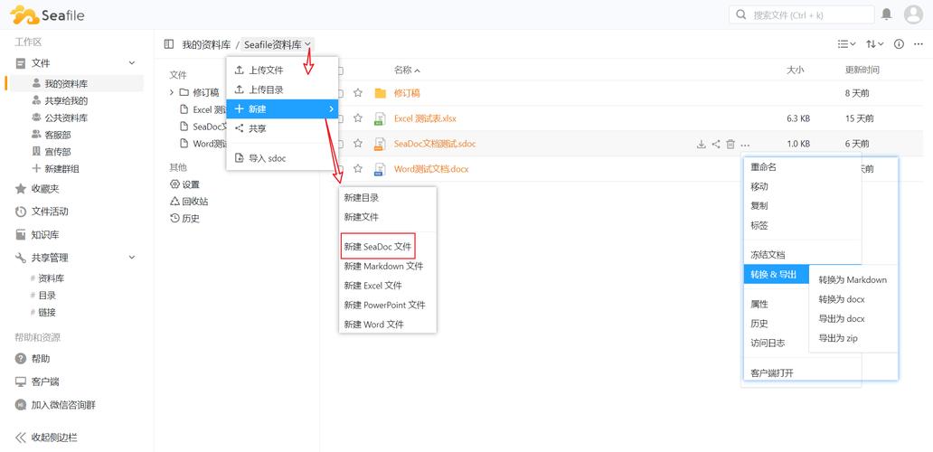Check the select-all checkbox in header
933x452 pixels.
click(x=340, y=71)
